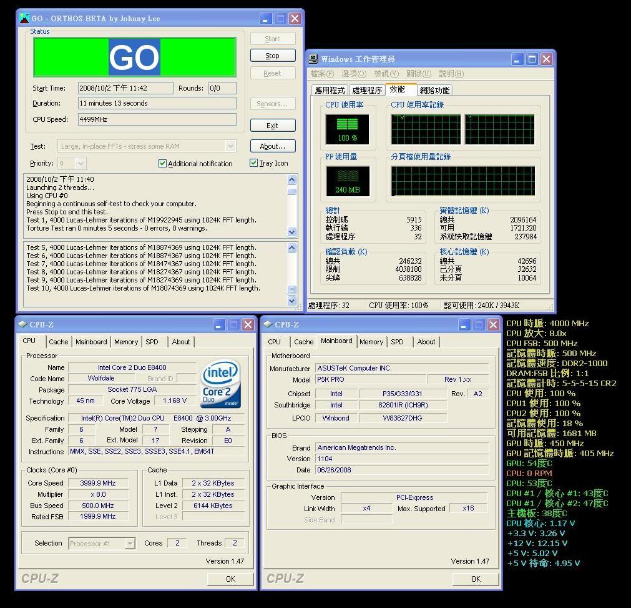
Task: Click OK in the left CPU-Z window
Action: point(230,579)
